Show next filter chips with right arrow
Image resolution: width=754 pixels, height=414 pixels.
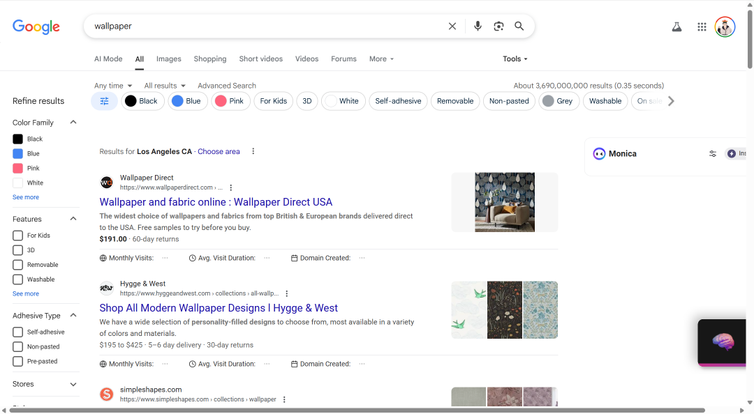point(672,101)
